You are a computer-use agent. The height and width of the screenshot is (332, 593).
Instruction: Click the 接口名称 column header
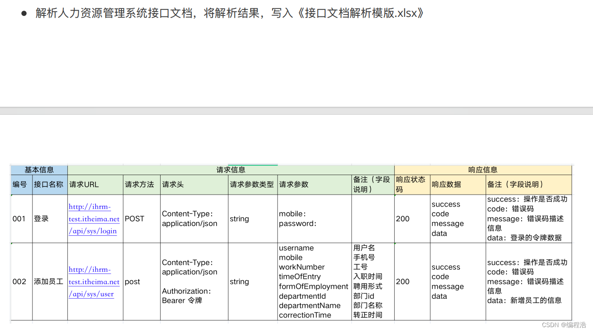pyautogui.click(x=50, y=184)
